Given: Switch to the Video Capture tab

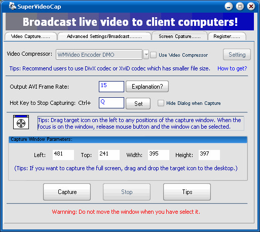Looking at the screenshot, I should click(30, 36).
